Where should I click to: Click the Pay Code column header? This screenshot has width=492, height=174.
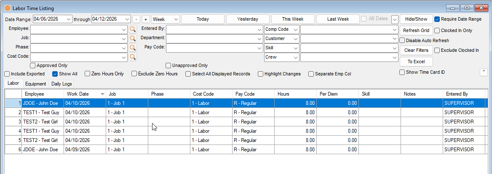click(x=253, y=94)
